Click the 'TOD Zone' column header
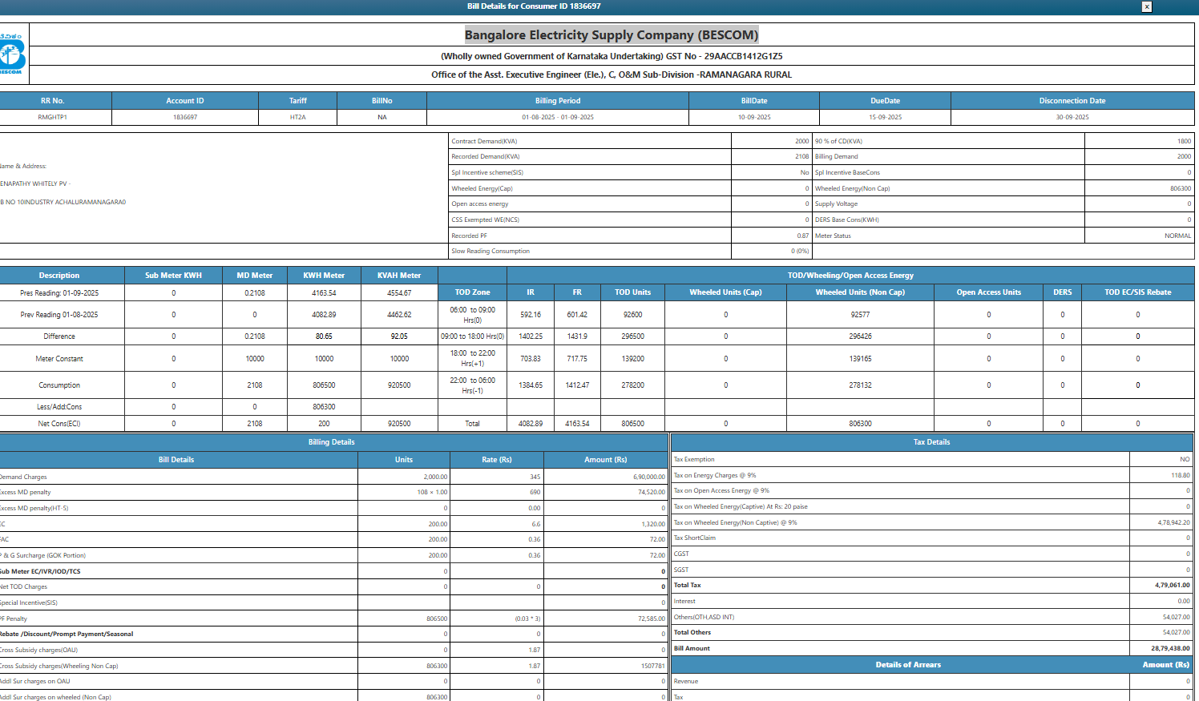Image resolution: width=1199 pixels, height=701 pixels. pos(473,292)
